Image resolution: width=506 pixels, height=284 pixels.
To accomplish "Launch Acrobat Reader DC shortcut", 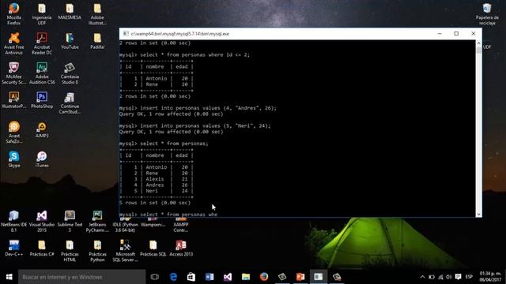I will 42,43.
